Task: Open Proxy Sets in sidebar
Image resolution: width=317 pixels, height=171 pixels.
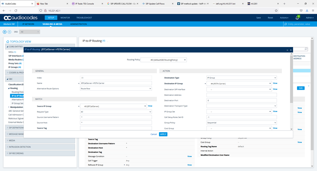Action: tap(15, 63)
